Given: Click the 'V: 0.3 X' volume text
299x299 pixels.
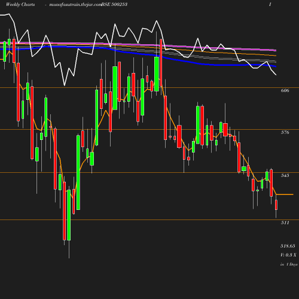Looking at the screenshot, I should click(x=288, y=255).
